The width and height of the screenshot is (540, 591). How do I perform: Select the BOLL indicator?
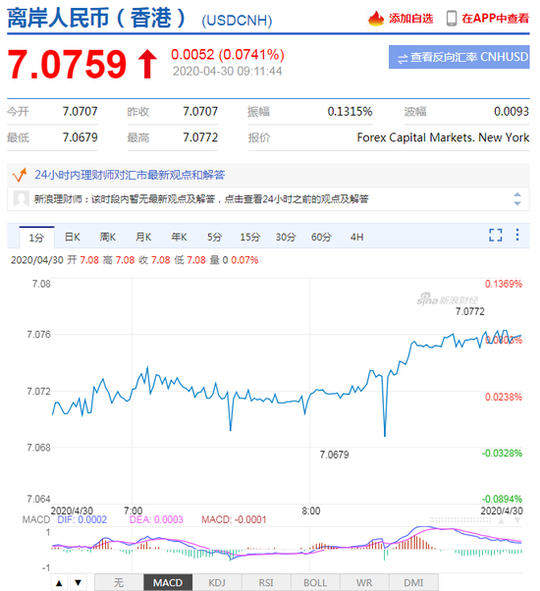coord(315,583)
